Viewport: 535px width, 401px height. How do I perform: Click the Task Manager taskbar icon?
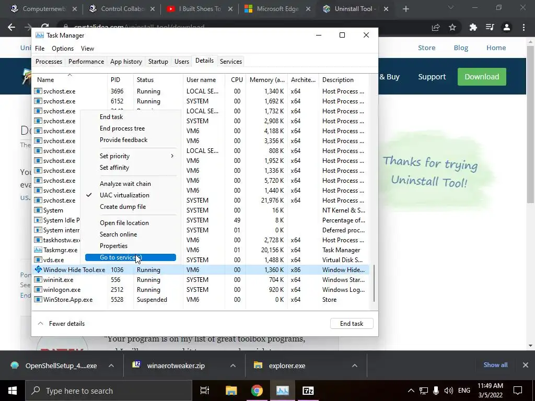pos(283,391)
